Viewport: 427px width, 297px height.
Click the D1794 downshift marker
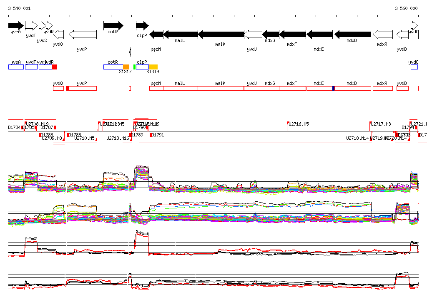[x=416, y=127]
